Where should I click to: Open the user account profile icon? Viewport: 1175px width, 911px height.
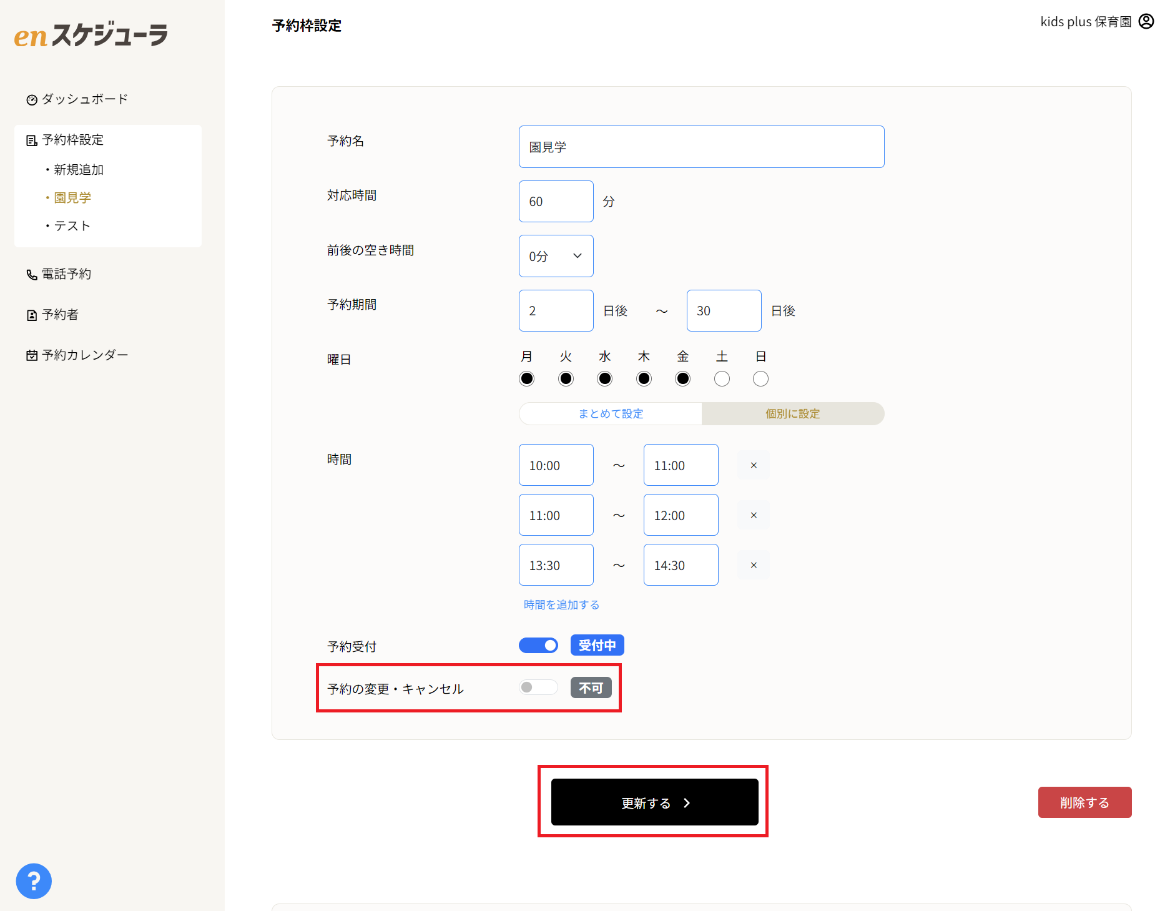tap(1146, 21)
